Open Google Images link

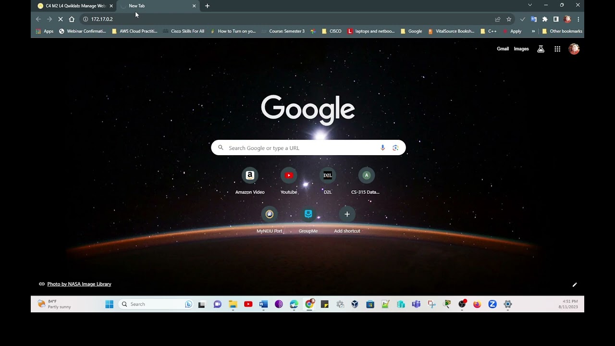(521, 49)
